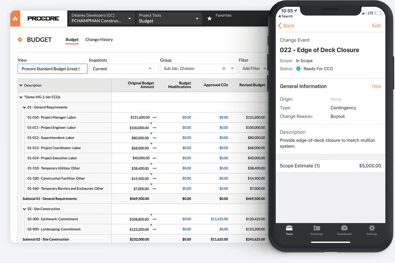
Task: Switch to the Change History tab
Action: click(x=99, y=39)
